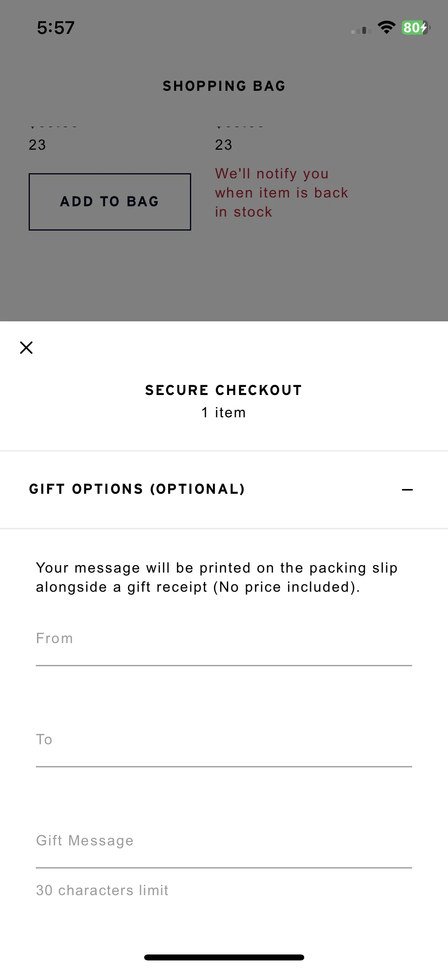Tap the Wi-Fi status icon

(386, 27)
